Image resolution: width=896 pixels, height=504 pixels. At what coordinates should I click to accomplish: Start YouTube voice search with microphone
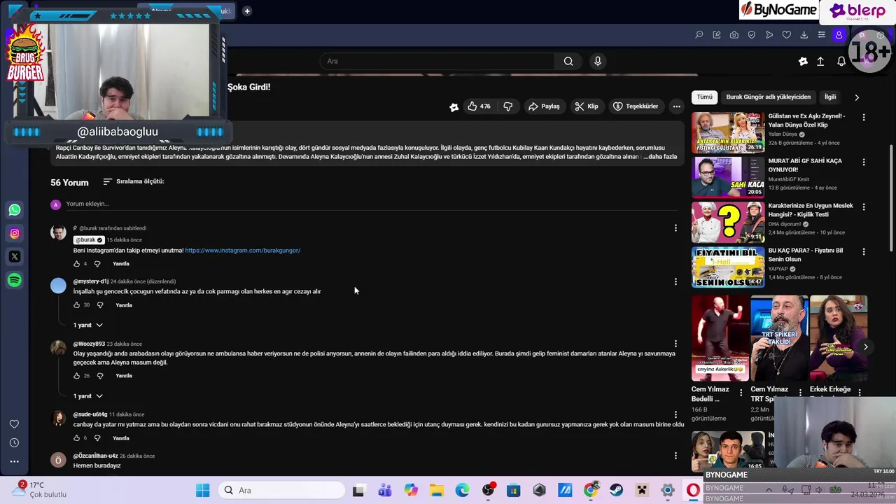[x=597, y=61]
